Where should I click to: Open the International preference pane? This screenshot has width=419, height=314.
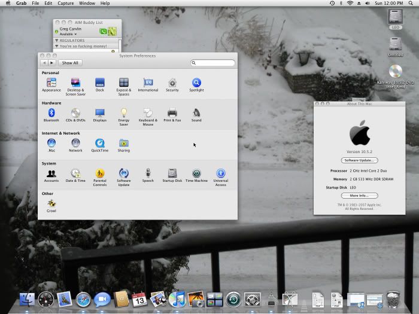pyautogui.click(x=148, y=85)
